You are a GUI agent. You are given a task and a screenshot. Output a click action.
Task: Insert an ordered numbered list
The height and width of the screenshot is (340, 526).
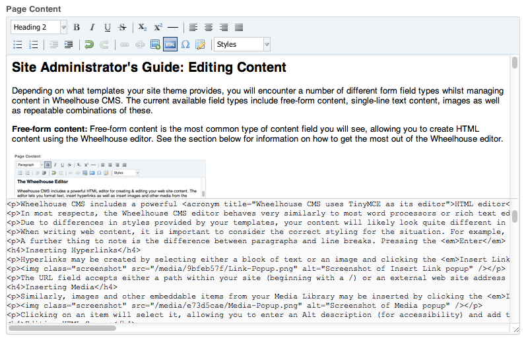(33, 44)
